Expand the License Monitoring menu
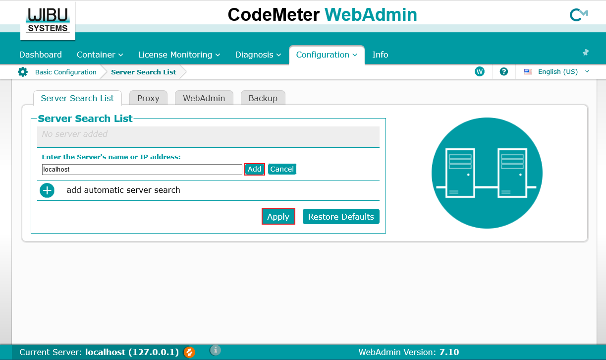This screenshot has height=360, width=606. (179, 55)
